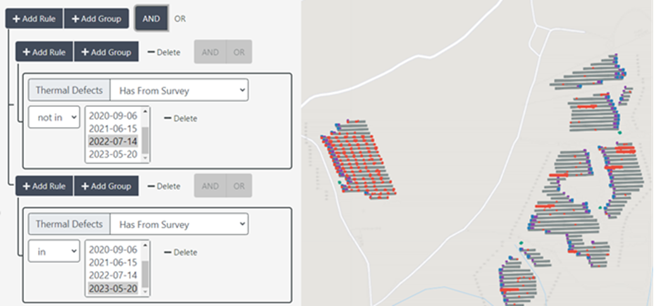Screen dimensions: 654x306
Task: Remove the 'not in' rule
Action: pyautogui.click(x=181, y=118)
